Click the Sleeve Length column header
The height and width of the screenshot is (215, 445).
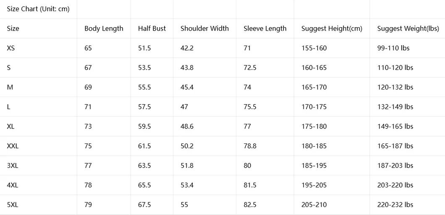tap(265, 28)
